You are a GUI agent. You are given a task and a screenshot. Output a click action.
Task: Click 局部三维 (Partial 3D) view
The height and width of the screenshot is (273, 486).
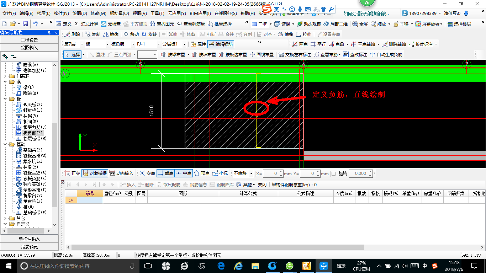pos(336,24)
